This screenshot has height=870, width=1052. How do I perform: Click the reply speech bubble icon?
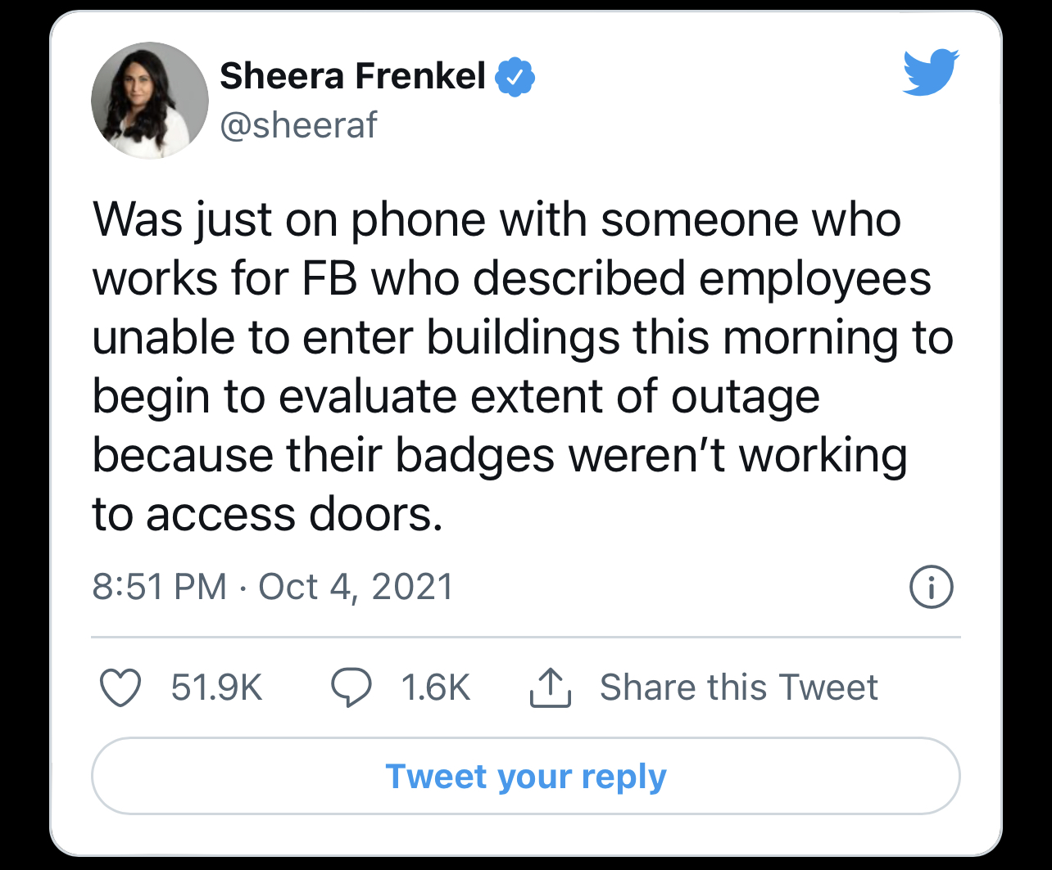click(351, 687)
